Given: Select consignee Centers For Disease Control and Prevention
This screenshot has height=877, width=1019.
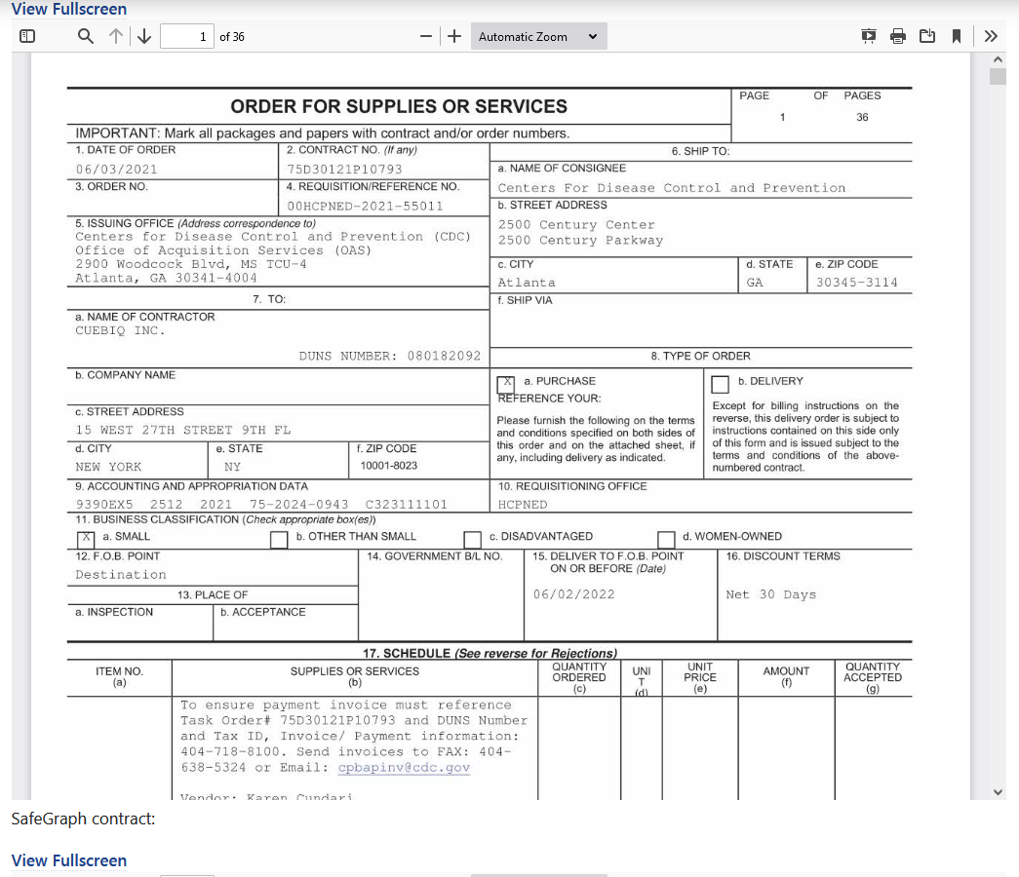Looking at the screenshot, I should [x=671, y=188].
